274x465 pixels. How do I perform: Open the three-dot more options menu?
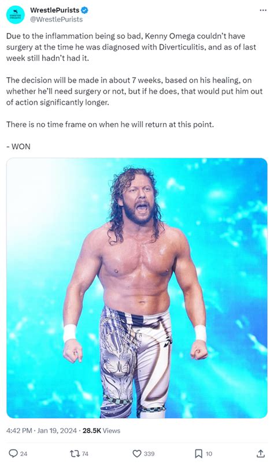[x=262, y=10]
